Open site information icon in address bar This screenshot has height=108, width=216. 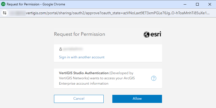[x=5, y=13]
